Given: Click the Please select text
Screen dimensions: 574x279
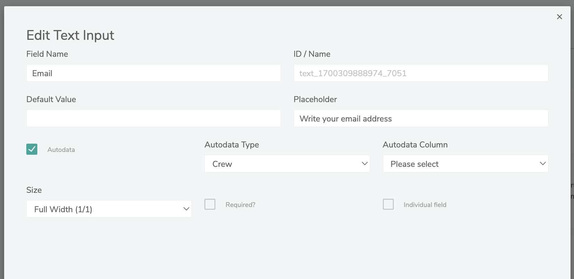Looking at the screenshot, I should (x=415, y=164).
